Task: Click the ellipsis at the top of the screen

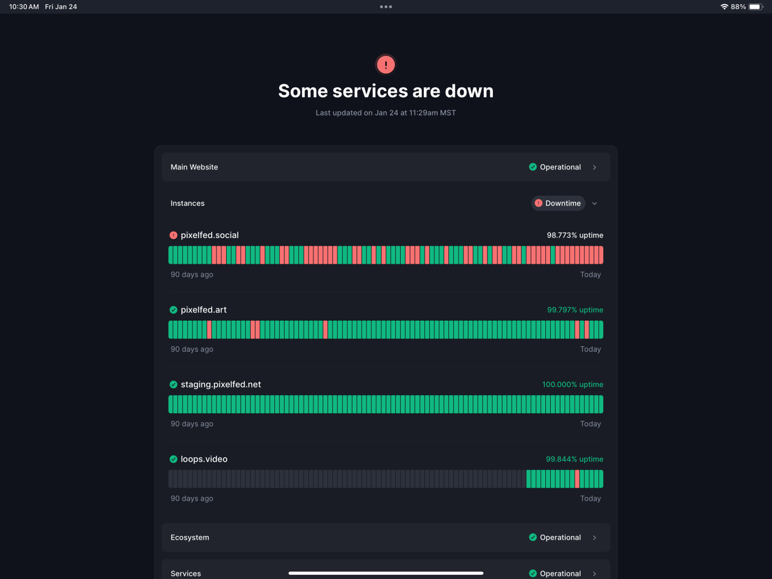Action: [386, 6]
